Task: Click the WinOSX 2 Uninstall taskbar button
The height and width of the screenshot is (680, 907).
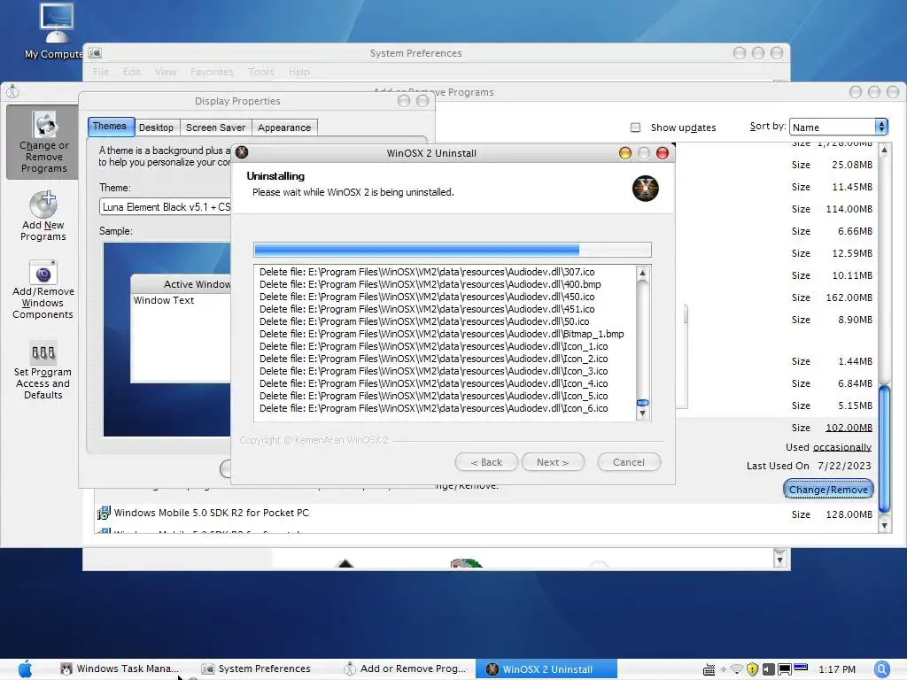Action: [547, 668]
